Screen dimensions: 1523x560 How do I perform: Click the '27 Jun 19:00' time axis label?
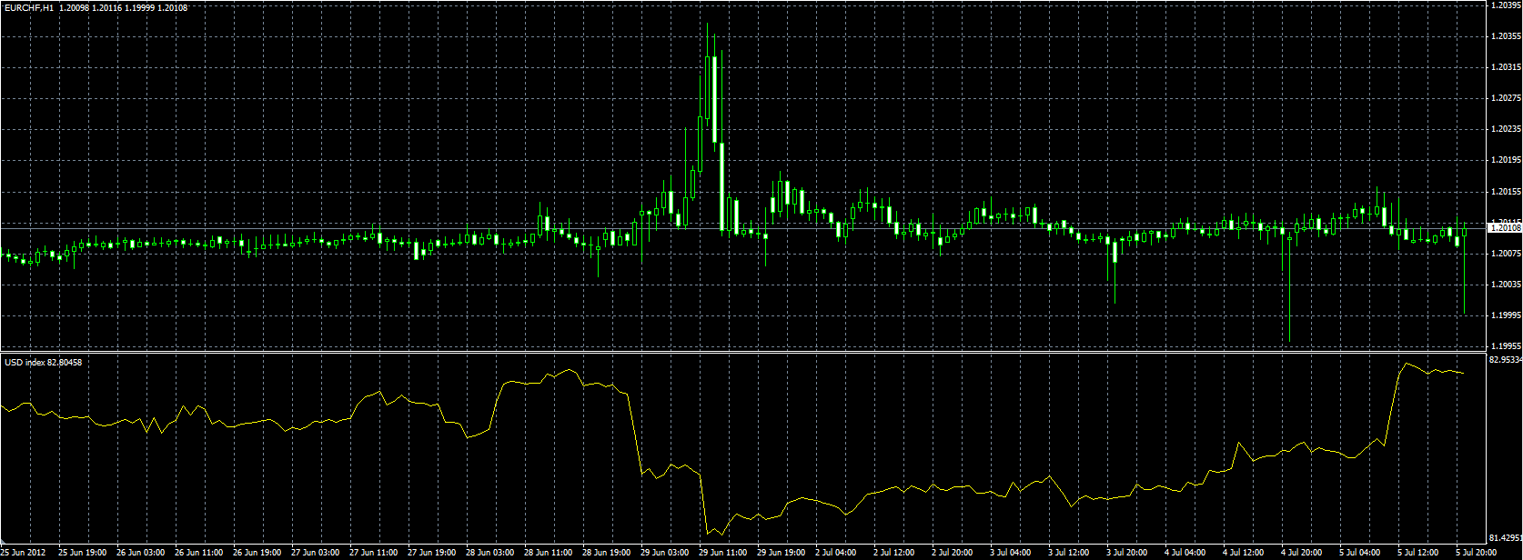point(432,553)
